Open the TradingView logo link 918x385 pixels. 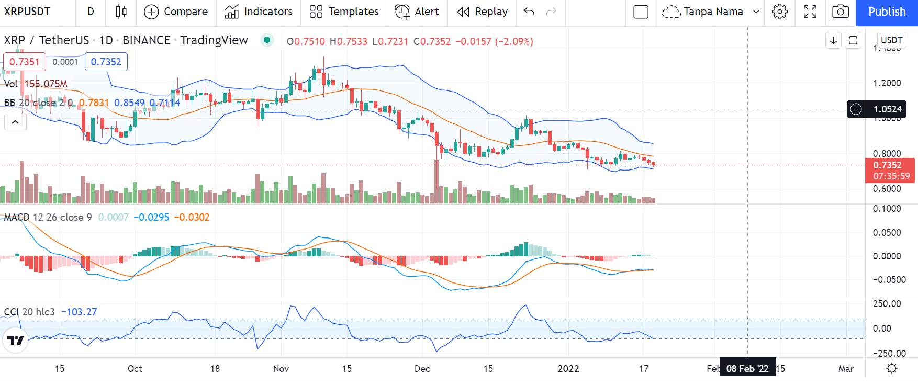(14, 341)
